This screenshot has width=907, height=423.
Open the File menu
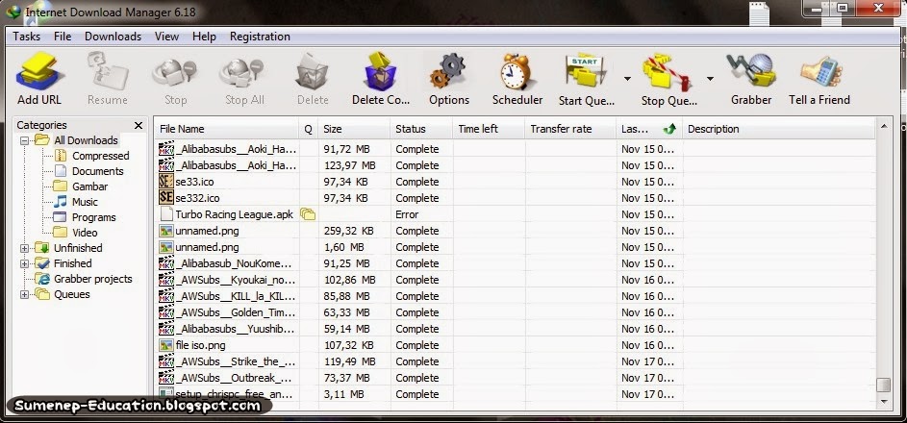[63, 37]
